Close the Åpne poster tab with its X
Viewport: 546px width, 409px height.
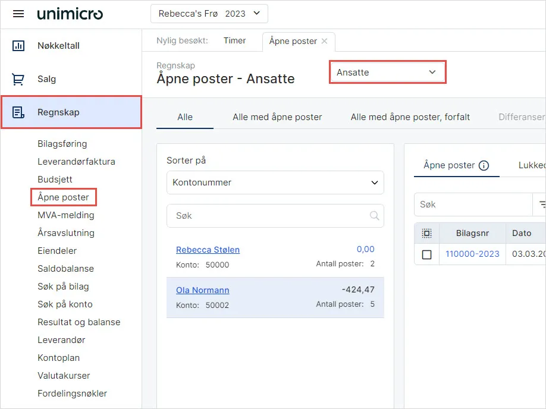pyautogui.click(x=324, y=42)
